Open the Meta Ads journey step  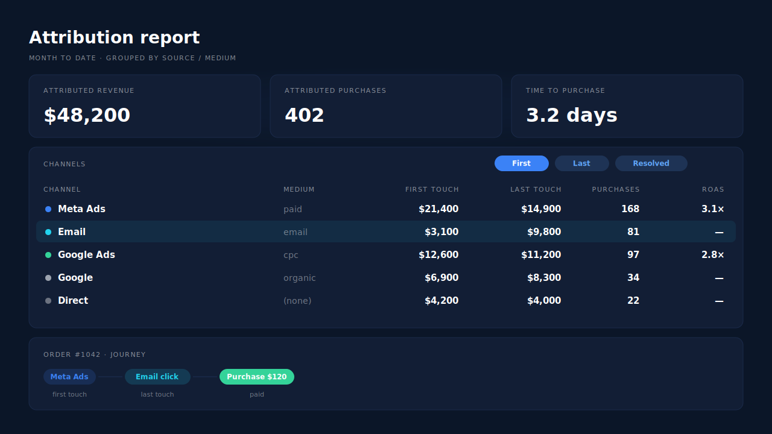tap(69, 377)
